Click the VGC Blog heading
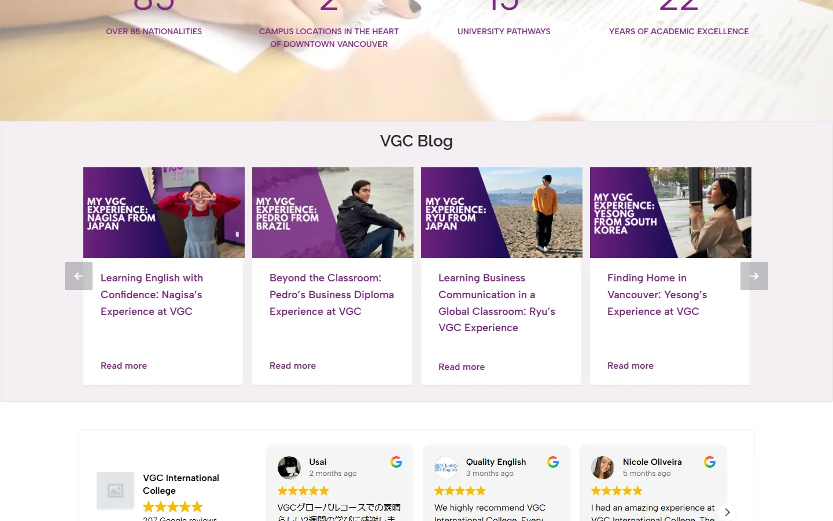Image resolution: width=833 pixels, height=521 pixels. (417, 141)
